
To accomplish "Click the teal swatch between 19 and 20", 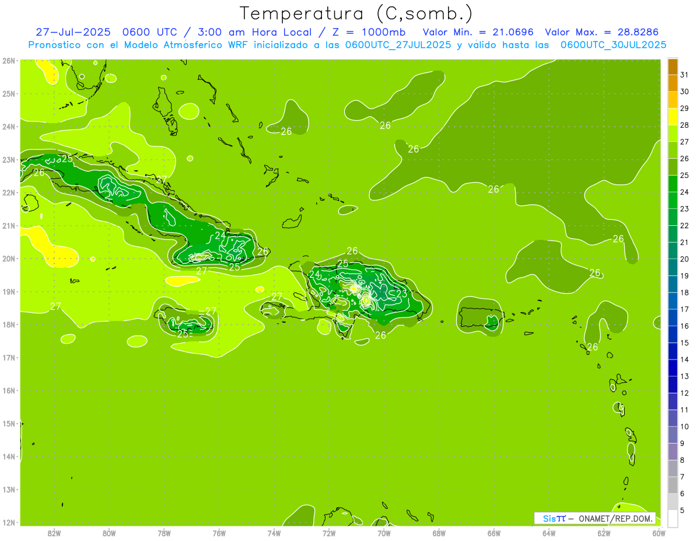I will (x=673, y=267).
